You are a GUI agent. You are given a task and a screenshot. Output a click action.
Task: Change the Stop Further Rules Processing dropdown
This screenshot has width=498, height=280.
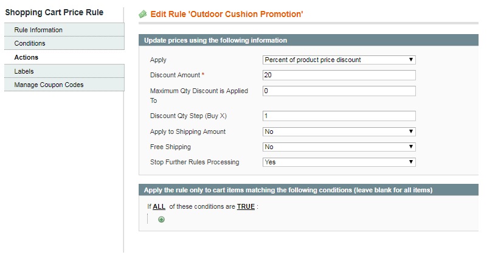point(339,162)
